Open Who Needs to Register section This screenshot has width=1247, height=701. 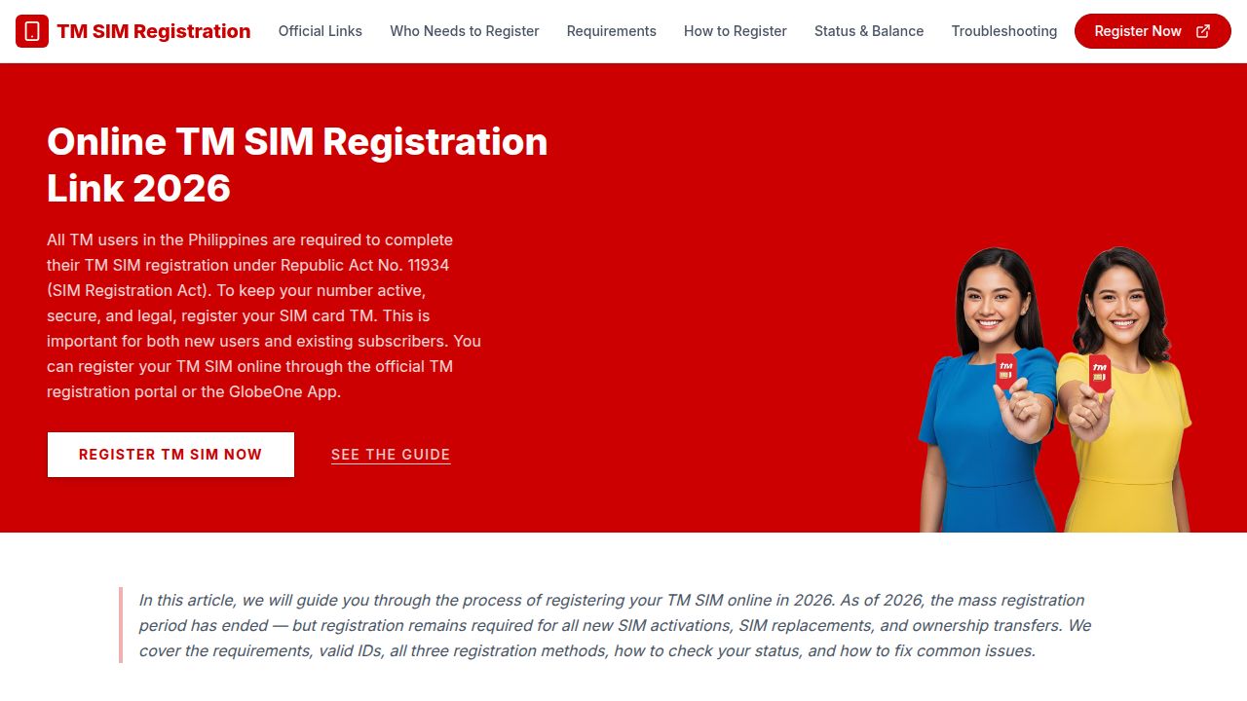(465, 31)
